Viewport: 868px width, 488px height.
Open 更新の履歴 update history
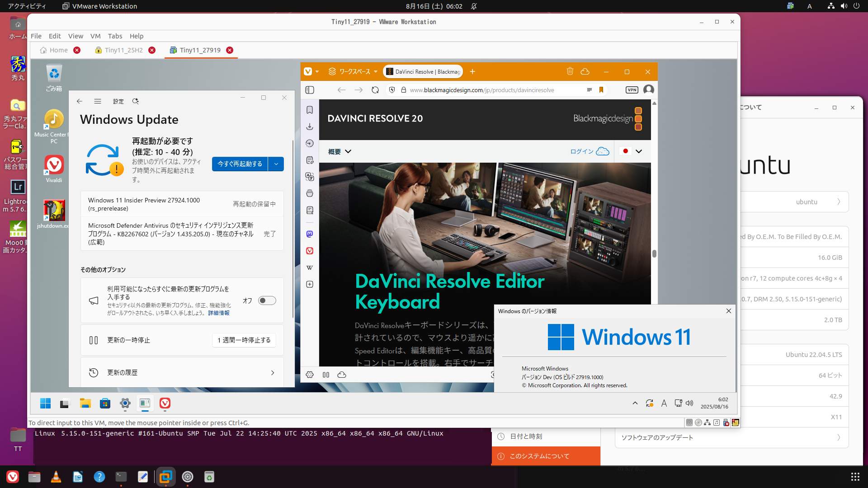pyautogui.click(x=182, y=373)
